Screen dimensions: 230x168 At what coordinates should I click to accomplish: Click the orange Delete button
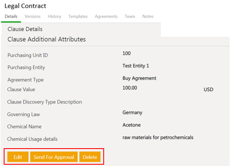[x=90, y=157]
